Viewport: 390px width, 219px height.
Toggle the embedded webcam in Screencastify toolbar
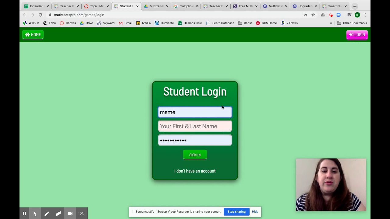70,214
